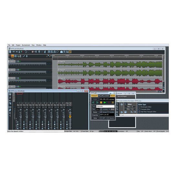Toggle the green record-arm dot on track 3
Viewport: 176px width, 176px height.
(20, 78)
